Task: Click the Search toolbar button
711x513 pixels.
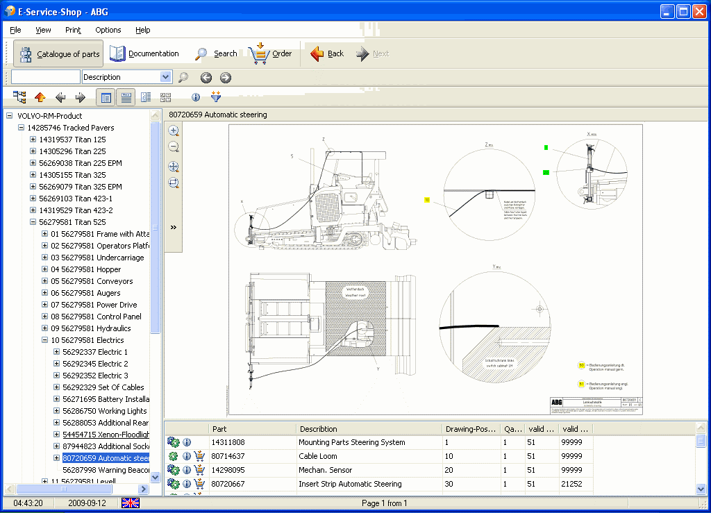Action: [x=216, y=53]
